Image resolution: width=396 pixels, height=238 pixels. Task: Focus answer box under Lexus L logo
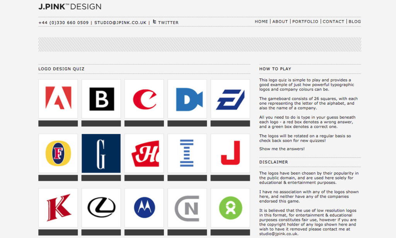coord(101,233)
